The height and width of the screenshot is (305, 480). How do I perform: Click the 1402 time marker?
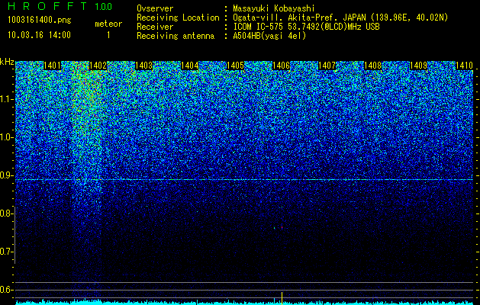coord(98,66)
